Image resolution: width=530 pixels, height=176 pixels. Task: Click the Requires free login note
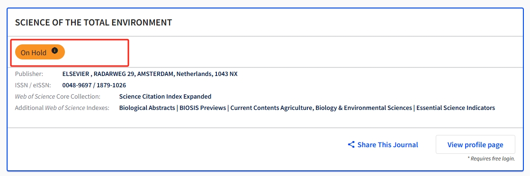coord(491,159)
